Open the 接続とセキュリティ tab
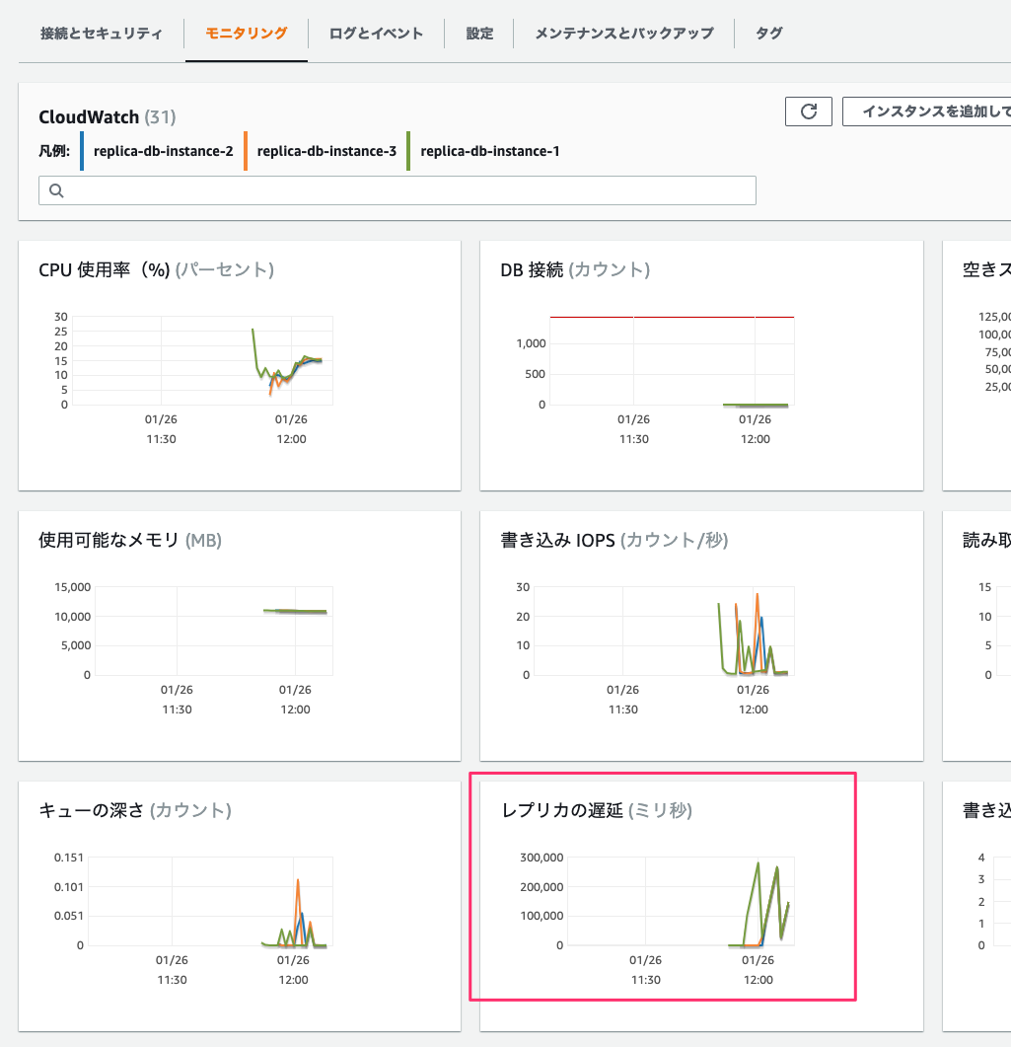 [x=101, y=34]
